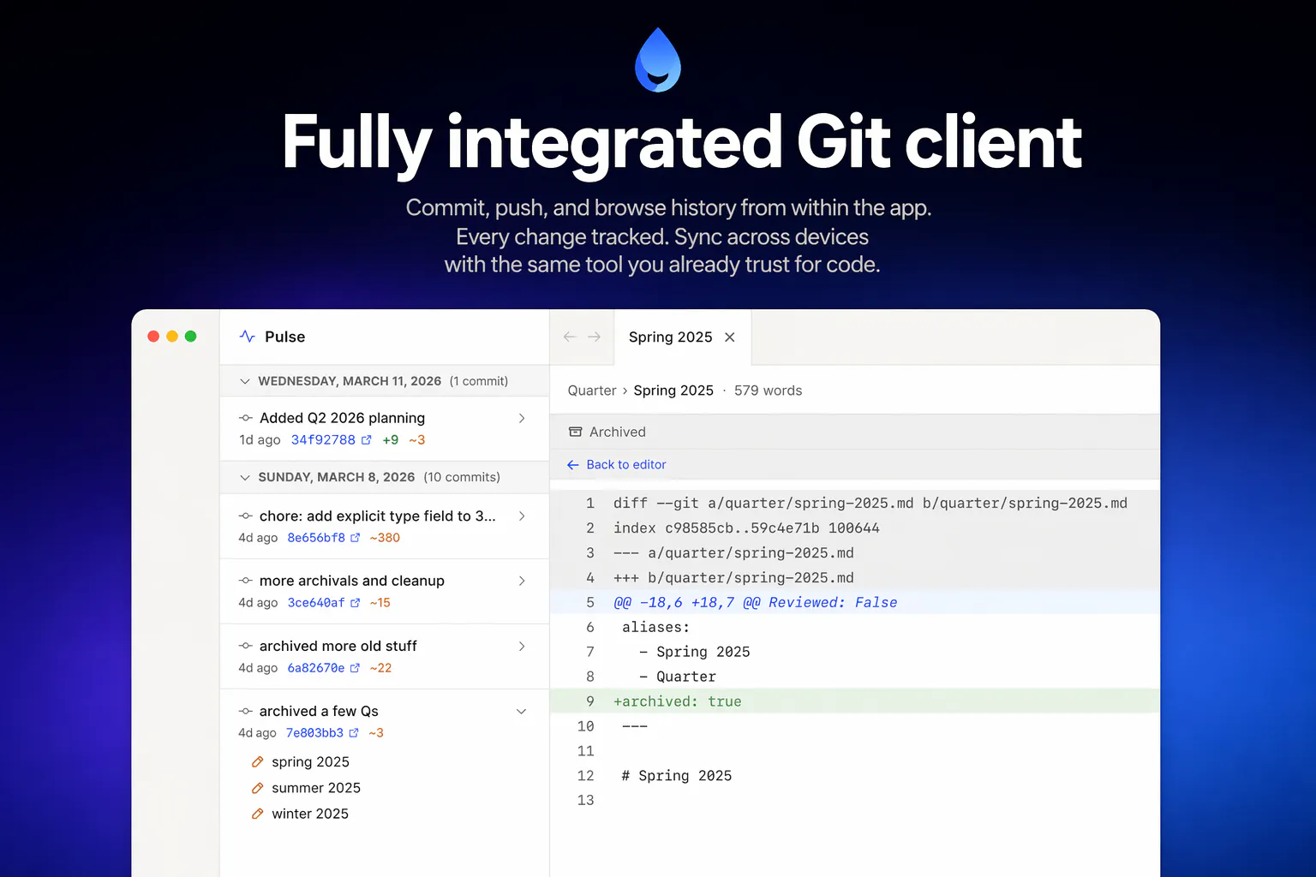Open the summer 2025 changed file

click(x=316, y=788)
